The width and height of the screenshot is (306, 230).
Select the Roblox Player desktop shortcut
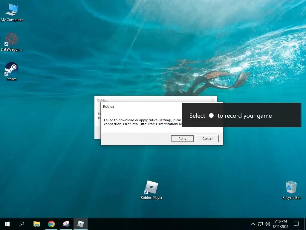152,190
